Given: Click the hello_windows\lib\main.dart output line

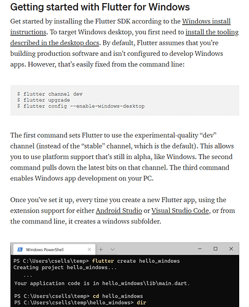Looking at the screenshot, I should (x=102, y=283).
